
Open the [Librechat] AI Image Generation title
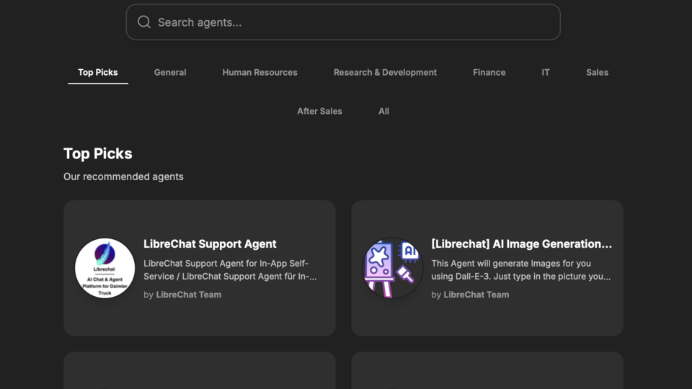tap(521, 244)
